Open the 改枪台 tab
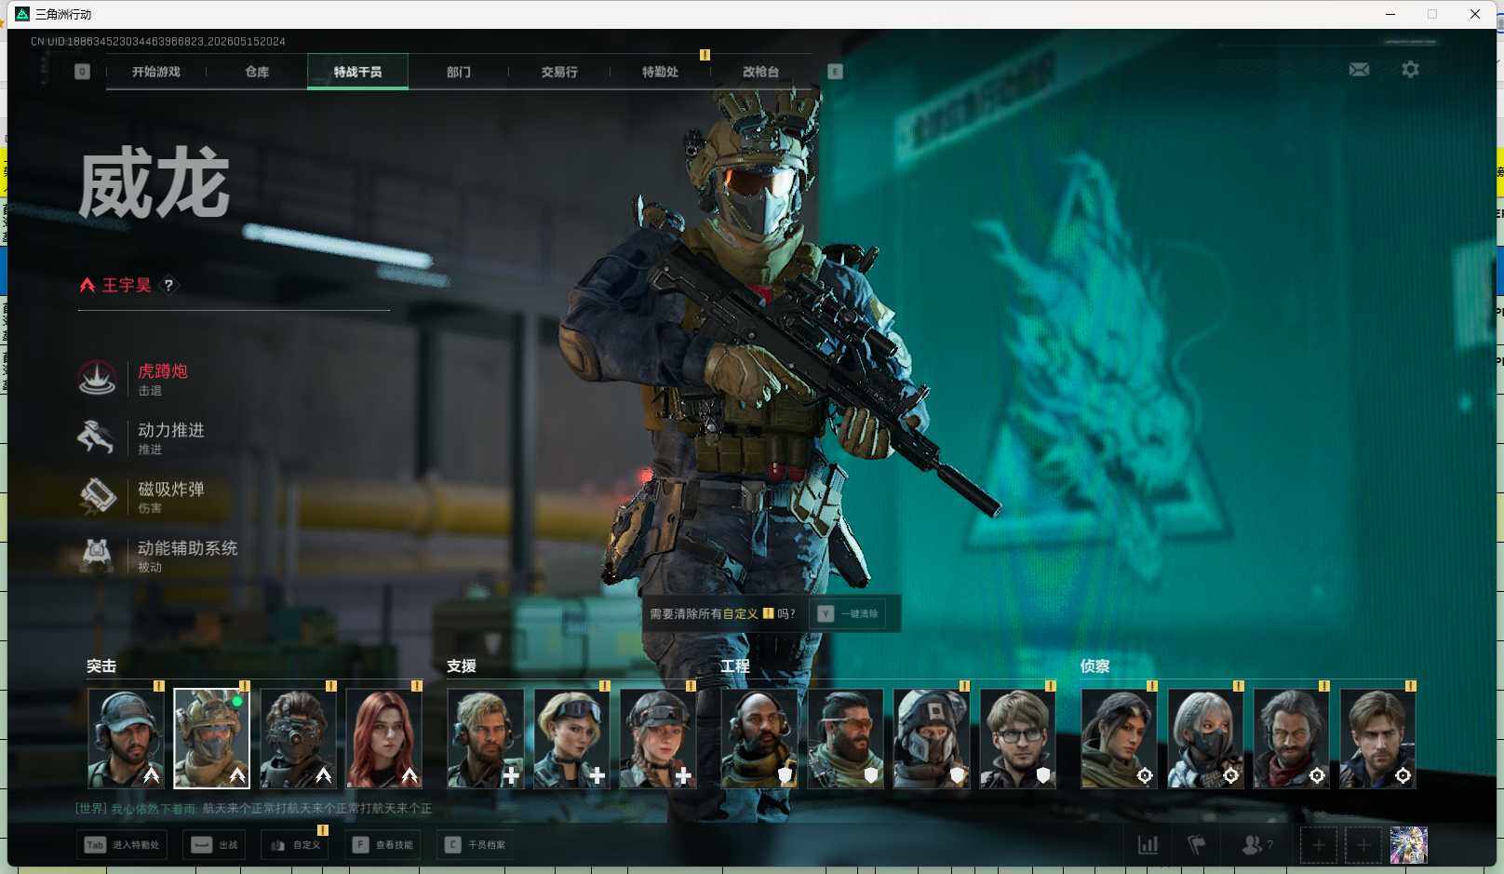 [x=760, y=72]
